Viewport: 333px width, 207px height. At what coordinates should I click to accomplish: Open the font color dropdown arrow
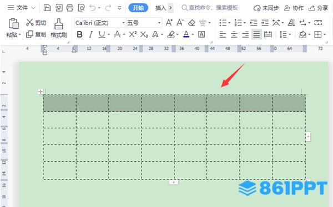pyautogui.click(x=193, y=34)
